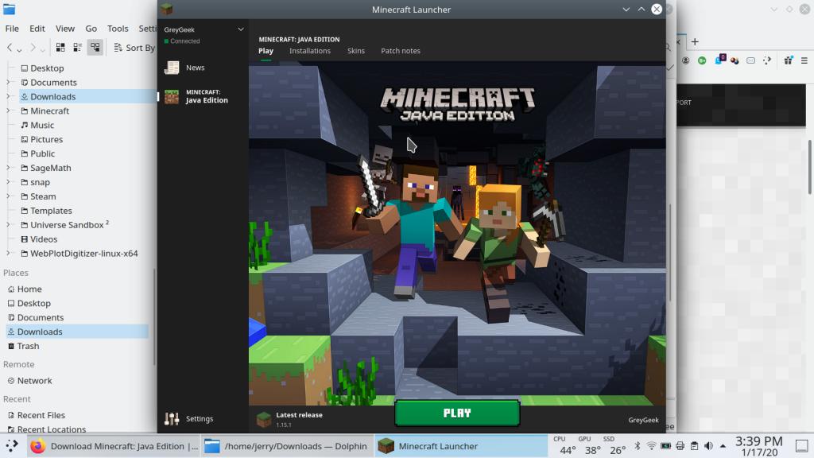The width and height of the screenshot is (814, 458).
Task: Click the Bluetooth tray icon
Action: coord(637,446)
